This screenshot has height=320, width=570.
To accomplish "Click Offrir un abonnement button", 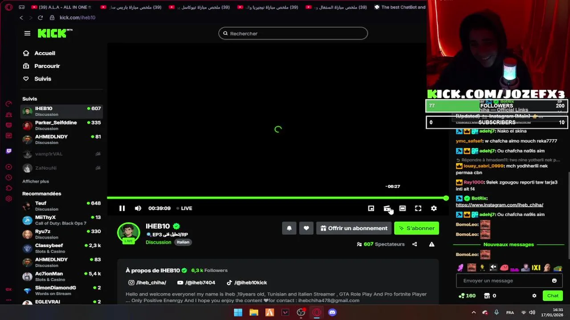I will [x=354, y=228].
